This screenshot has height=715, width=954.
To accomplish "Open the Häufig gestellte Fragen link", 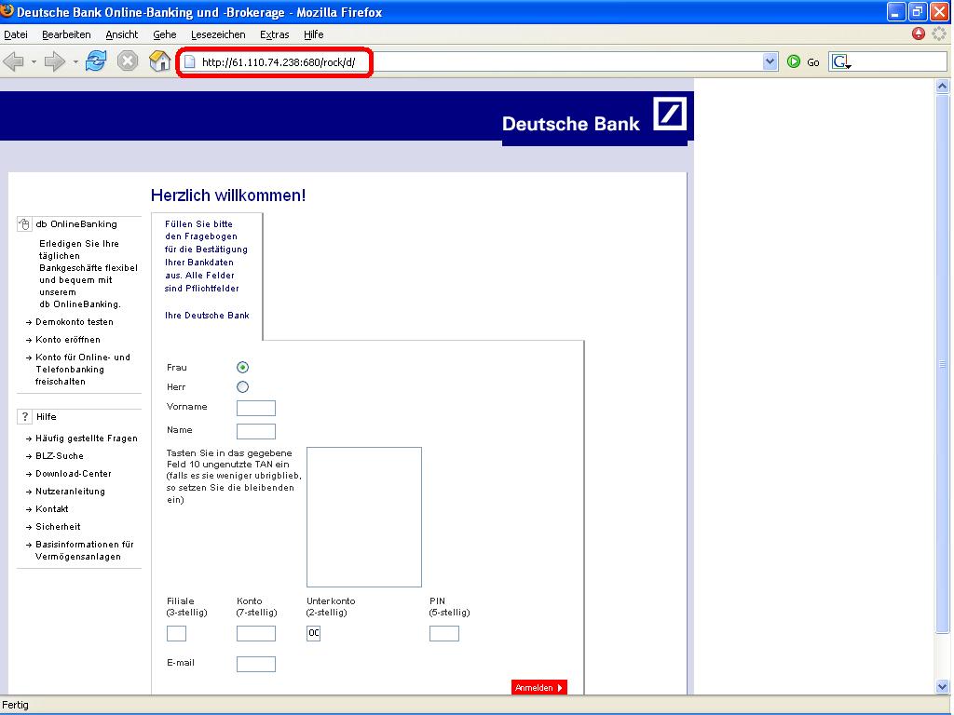I will 87,438.
